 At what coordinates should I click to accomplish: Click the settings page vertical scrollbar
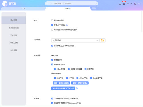click(142, 21)
